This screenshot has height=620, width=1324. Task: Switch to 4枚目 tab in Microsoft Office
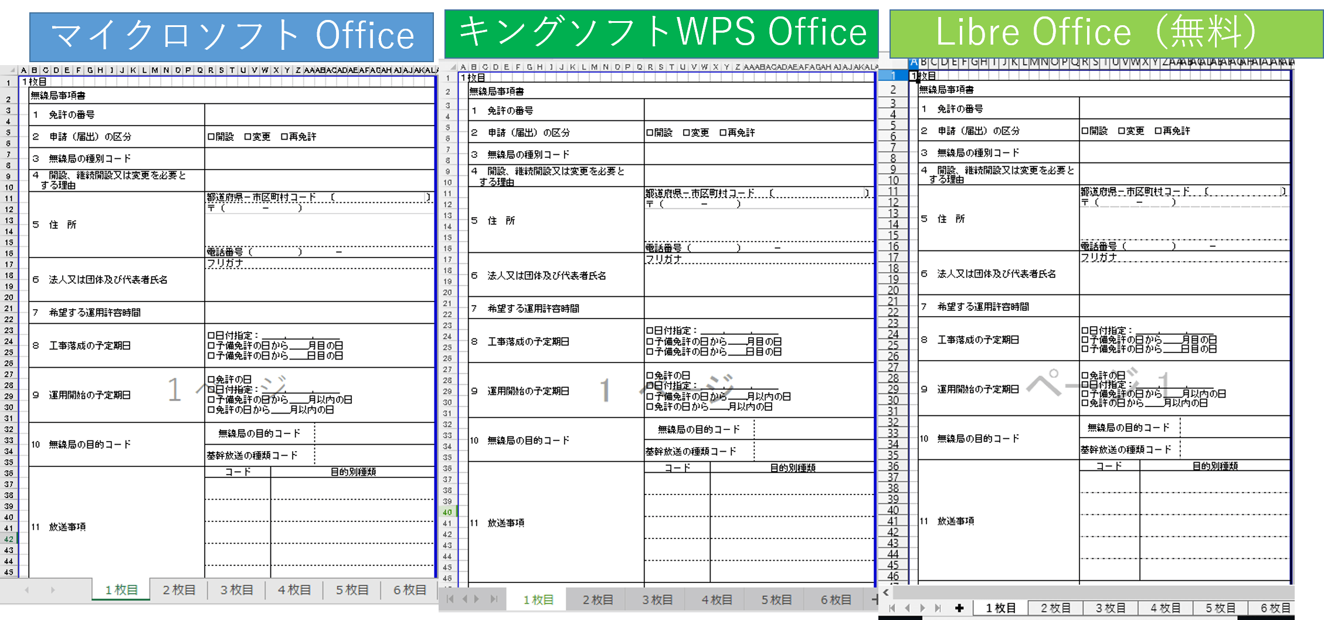click(294, 589)
